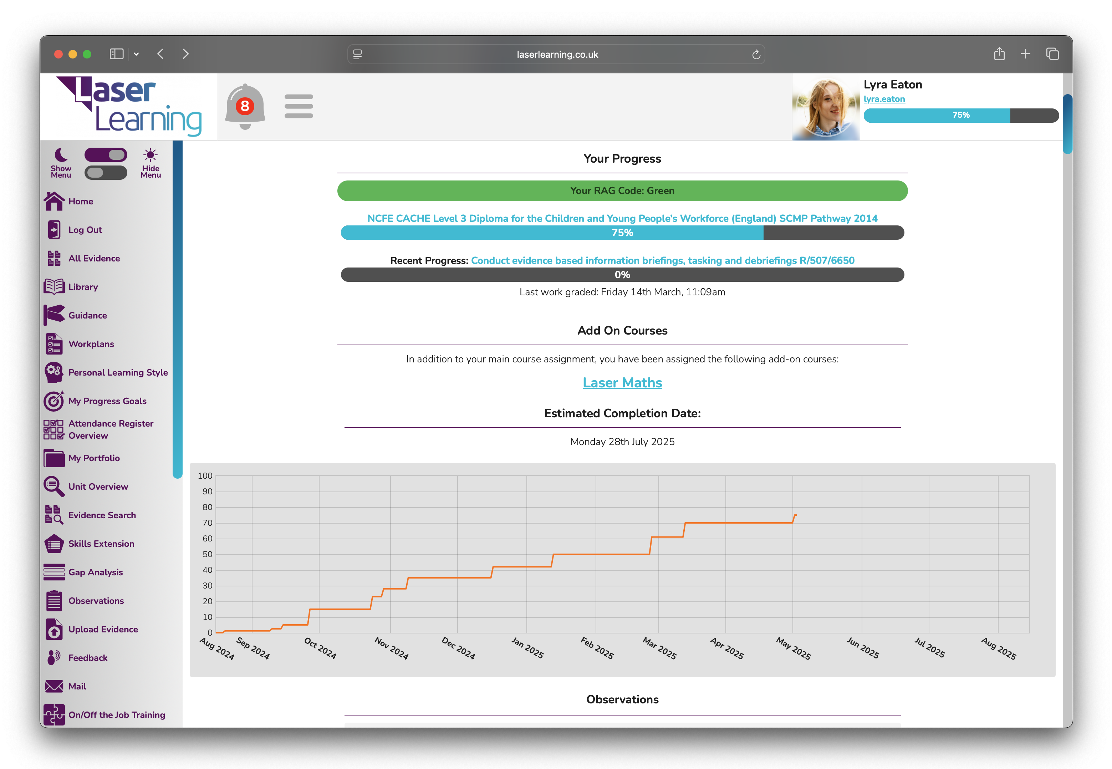
Task: Open Gap Analysis menu item
Action: (x=95, y=572)
